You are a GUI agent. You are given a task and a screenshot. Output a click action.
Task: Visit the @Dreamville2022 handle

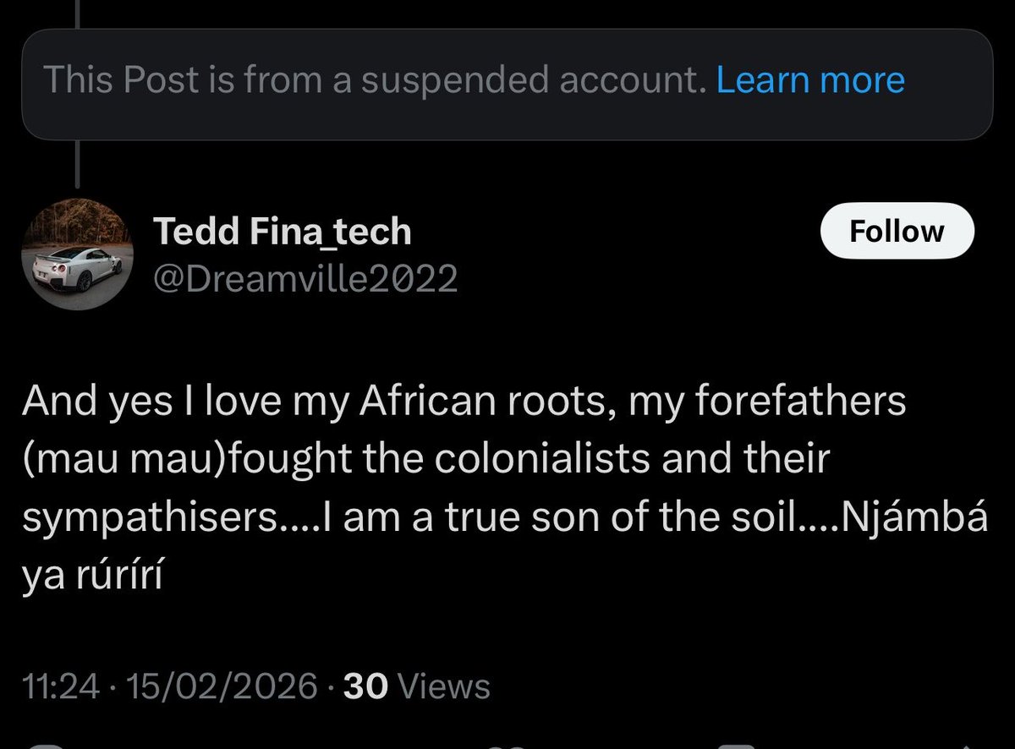pyautogui.click(x=304, y=277)
